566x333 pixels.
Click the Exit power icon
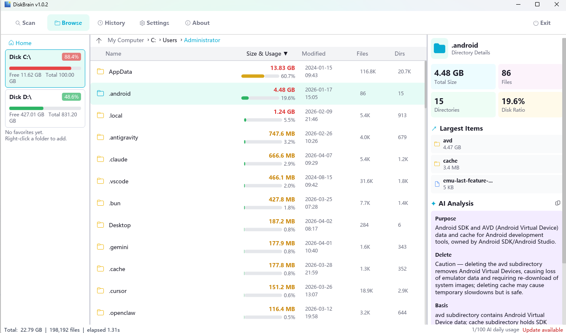click(x=536, y=23)
